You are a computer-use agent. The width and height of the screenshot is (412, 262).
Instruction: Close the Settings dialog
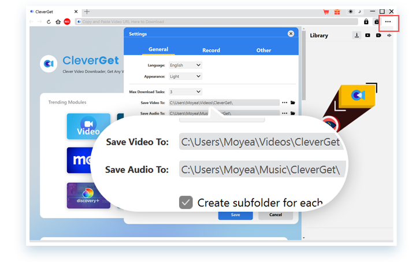tap(291, 34)
